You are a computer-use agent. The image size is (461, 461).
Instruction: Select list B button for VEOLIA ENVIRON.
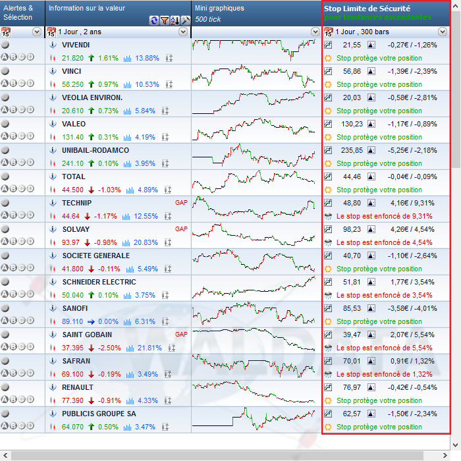(13, 110)
